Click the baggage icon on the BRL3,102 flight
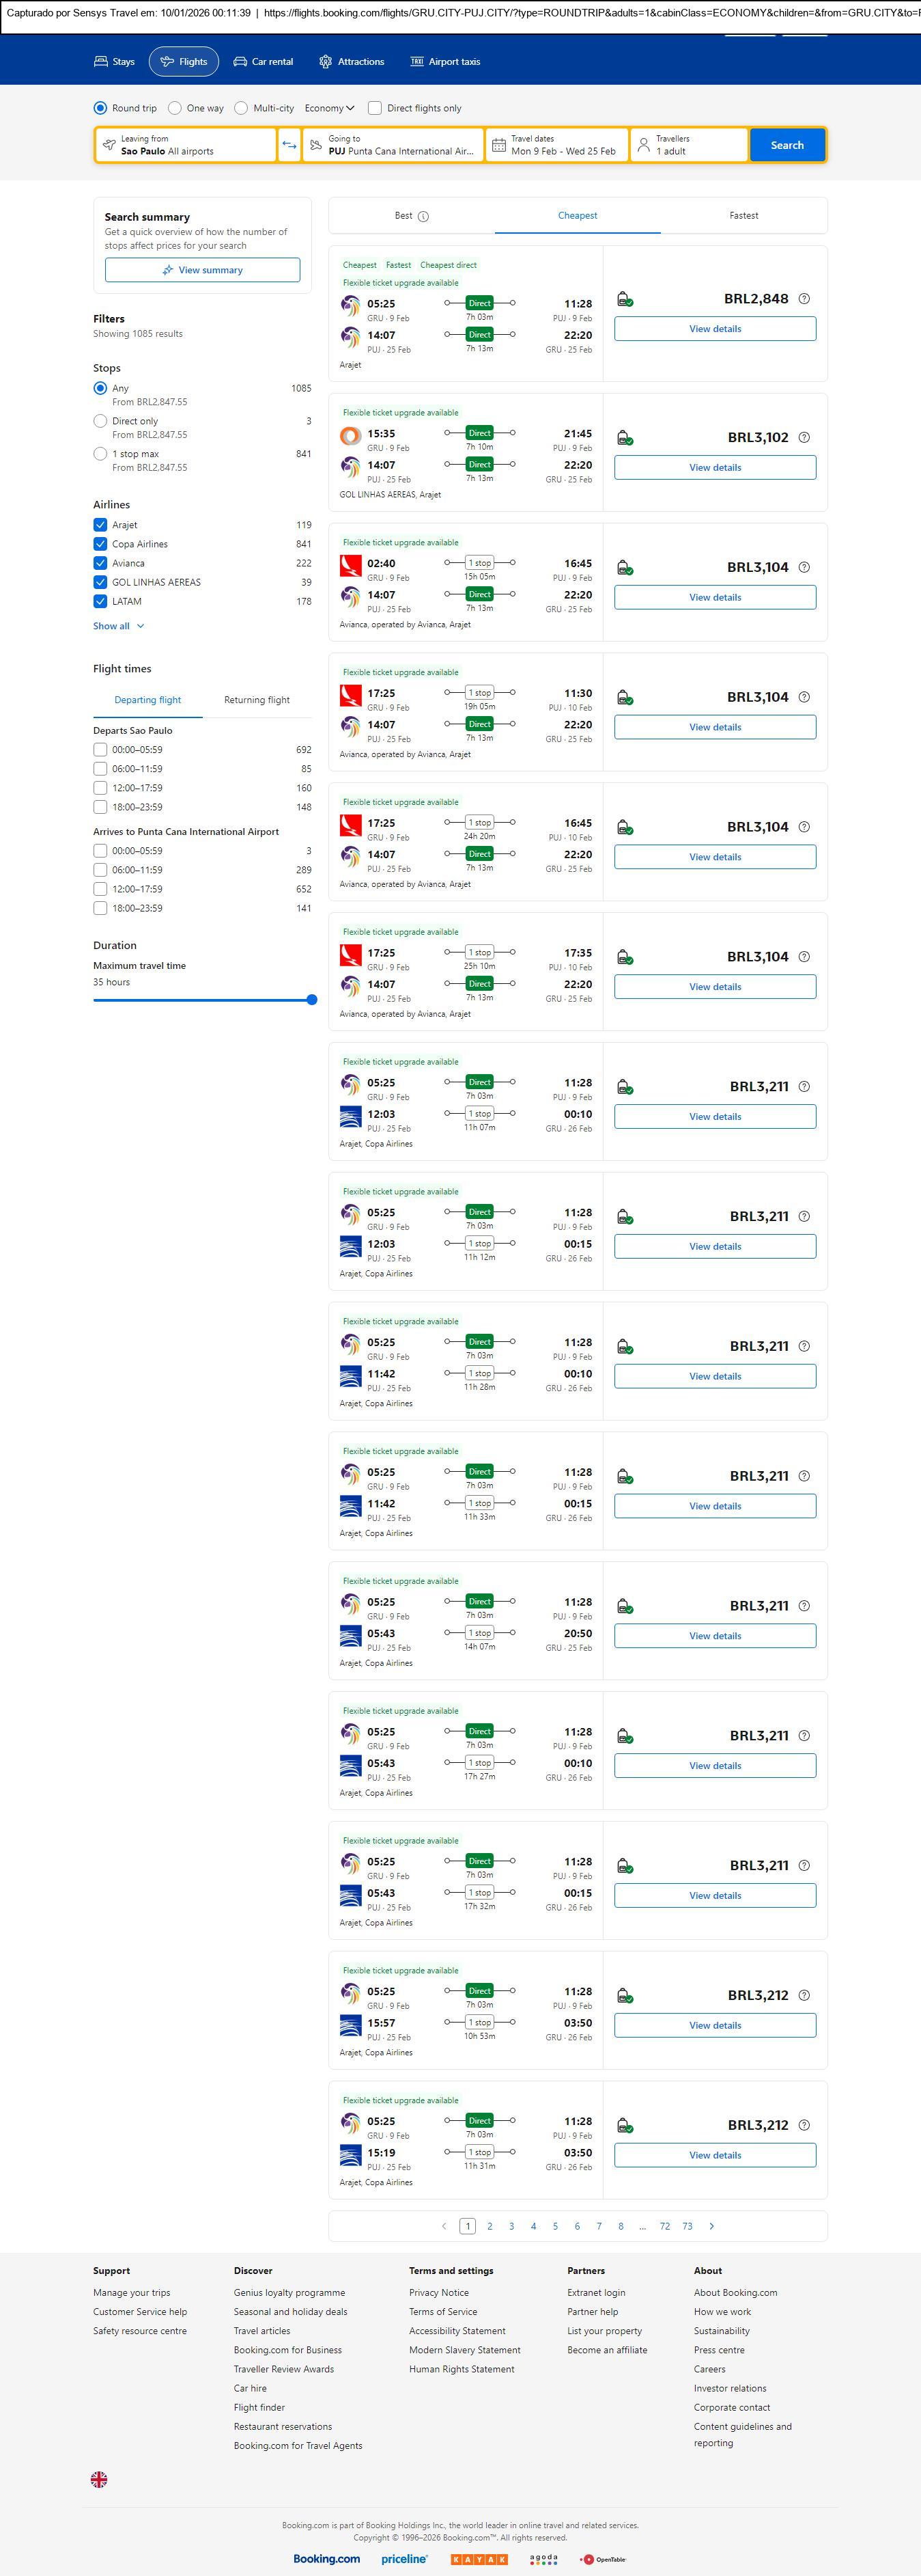921x2576 pixels. point(624,438)
